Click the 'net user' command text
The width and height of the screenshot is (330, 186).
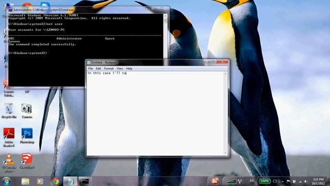(55, 24)
